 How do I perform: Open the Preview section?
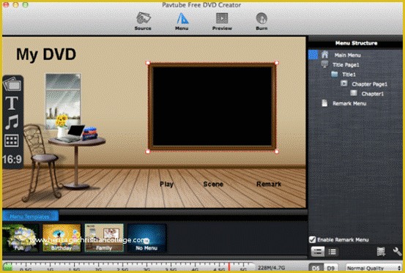point(222,21)
